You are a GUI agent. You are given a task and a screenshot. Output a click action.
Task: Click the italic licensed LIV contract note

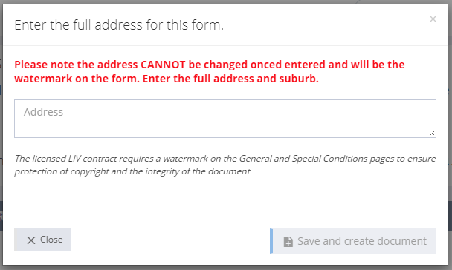click(225, 165)
